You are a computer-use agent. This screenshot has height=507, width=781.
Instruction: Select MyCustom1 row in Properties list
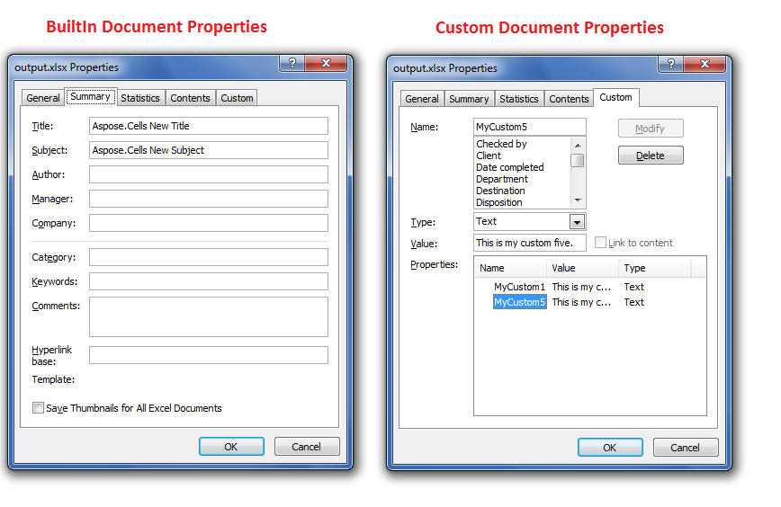pyautogui.click(x=519, y=287)
